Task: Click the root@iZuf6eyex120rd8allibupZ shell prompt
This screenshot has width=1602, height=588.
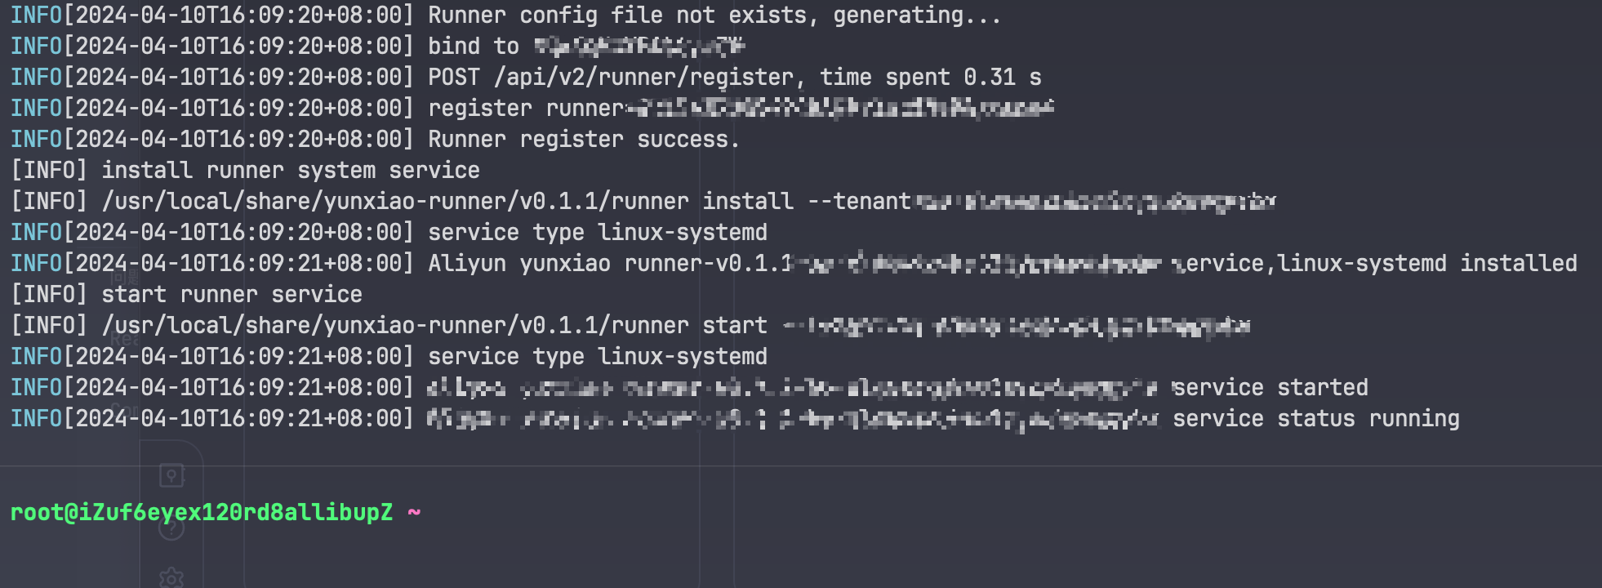Action: click(x=202, y=513)
